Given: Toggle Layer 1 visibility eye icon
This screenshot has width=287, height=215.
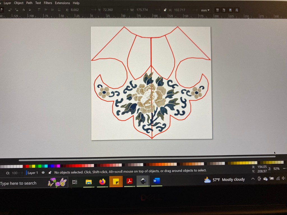Looking at the screenshot, I should coord(43,173).
